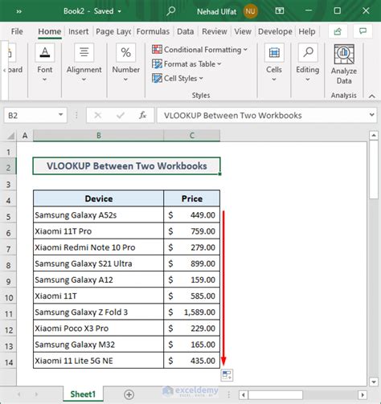
Task: Click vertical scrollbar down arrow
Action: [374, 382]
